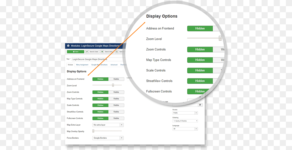Set Address on Frontend to Visible

pos(116,79)
